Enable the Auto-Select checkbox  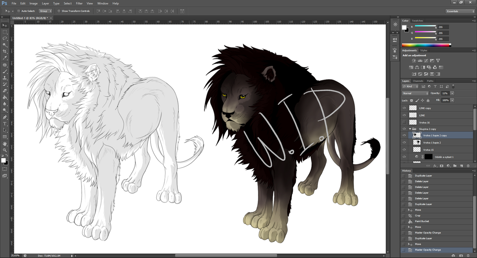(x=19, y=11)
